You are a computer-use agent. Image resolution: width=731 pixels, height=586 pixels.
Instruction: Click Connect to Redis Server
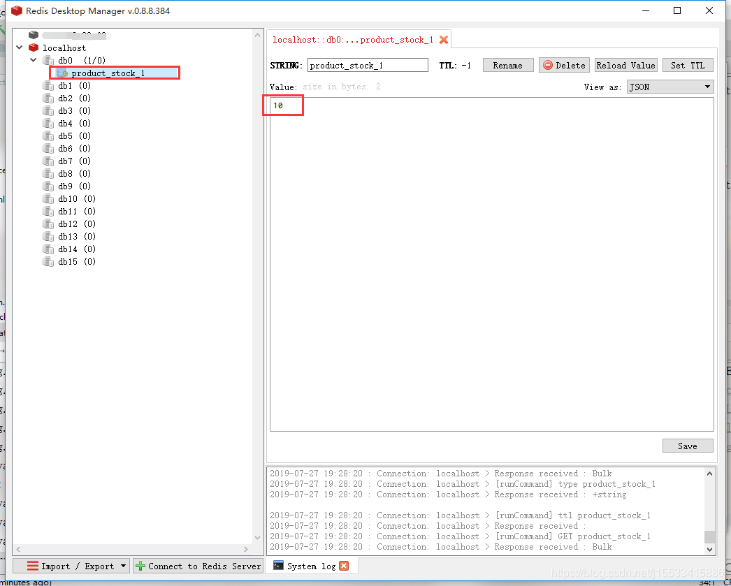point(198,566)
